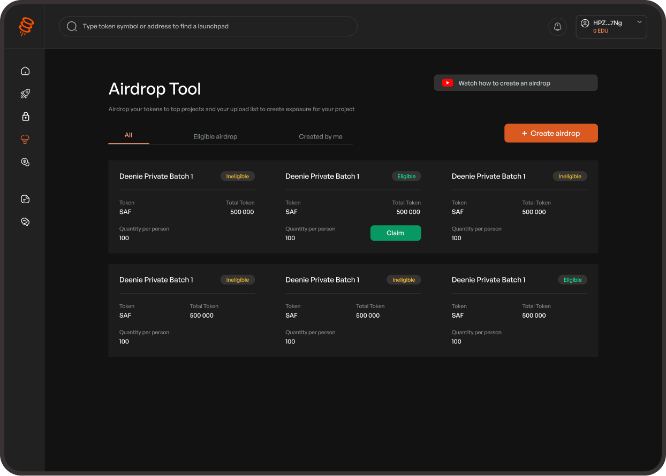Open the lock-shaped staking section in sidebar
The image size is (666, 476).
[25, 116]
